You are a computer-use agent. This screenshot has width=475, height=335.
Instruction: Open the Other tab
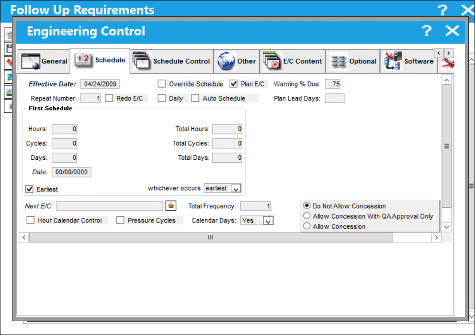(237, 61)
